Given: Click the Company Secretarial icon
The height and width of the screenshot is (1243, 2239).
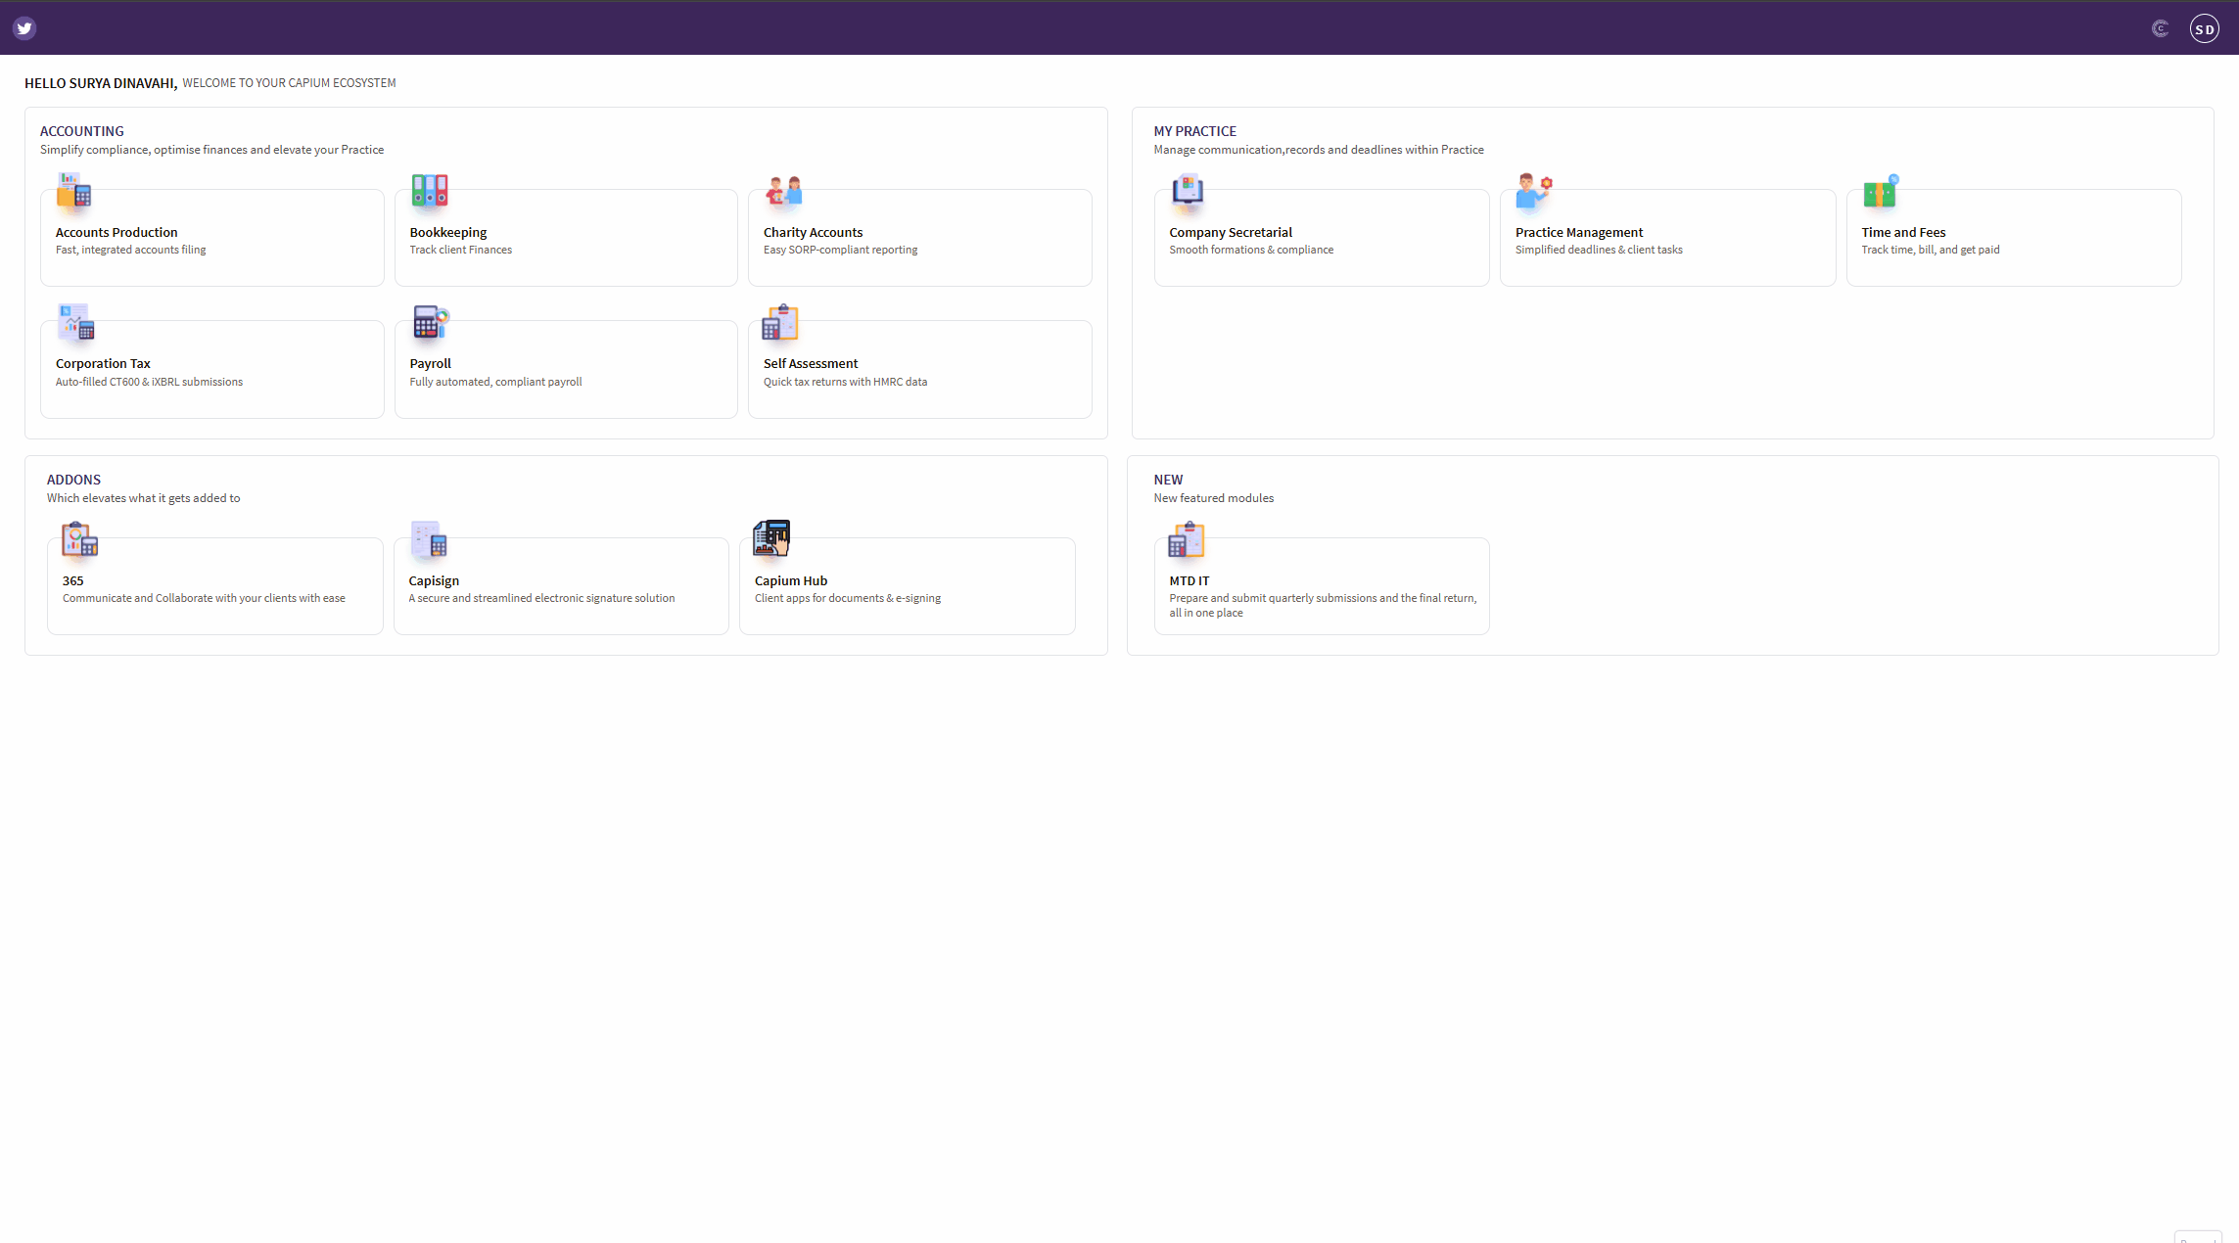Looking at the screenshot, I should click(x=1187, y=192).
